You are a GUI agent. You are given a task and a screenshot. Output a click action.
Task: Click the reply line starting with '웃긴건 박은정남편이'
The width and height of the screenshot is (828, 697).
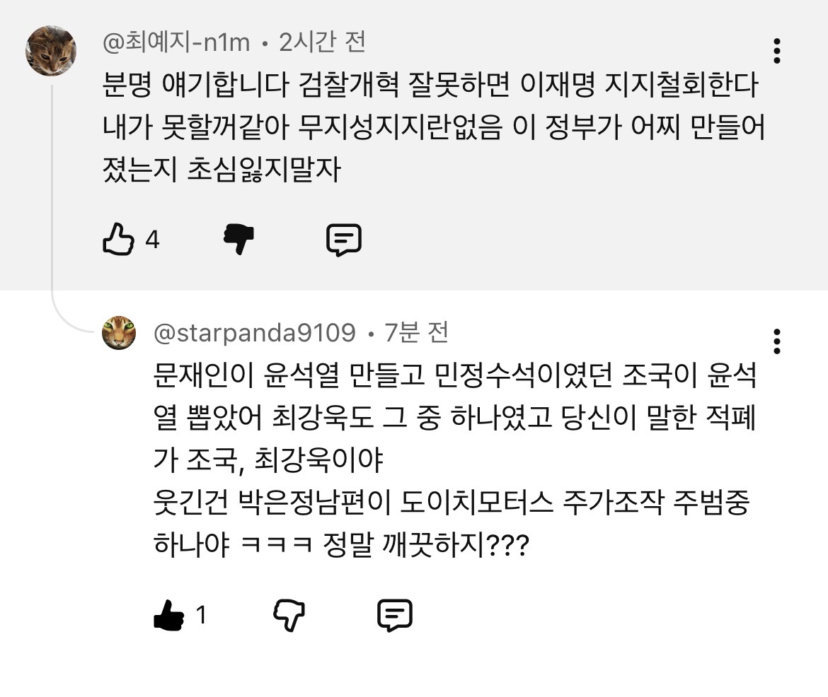tap(452, 505)
